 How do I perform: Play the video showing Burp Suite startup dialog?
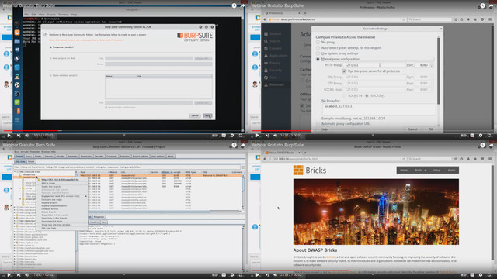[x=9, y=136]
